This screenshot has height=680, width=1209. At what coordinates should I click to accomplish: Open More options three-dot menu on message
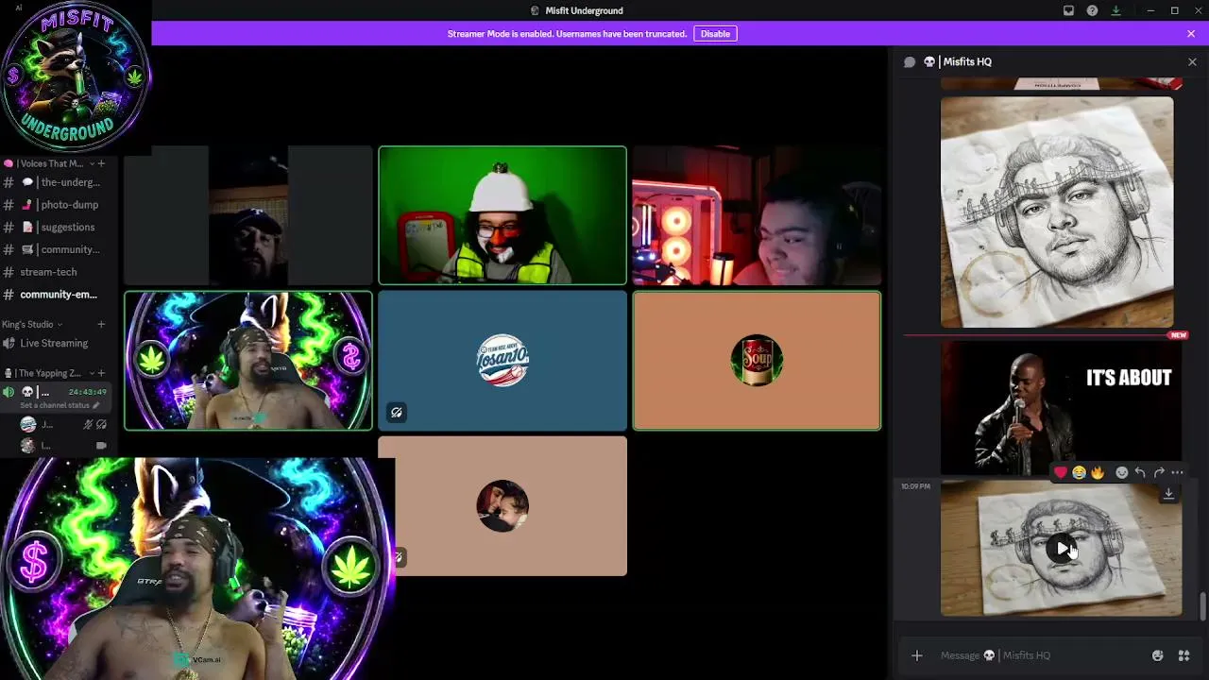[1177, 472]
